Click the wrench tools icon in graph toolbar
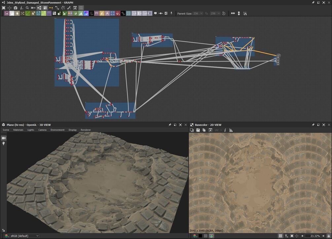Image resolution: width=332 pixels, height=239 pixels. pyautogui.click(x=69, y=8)
